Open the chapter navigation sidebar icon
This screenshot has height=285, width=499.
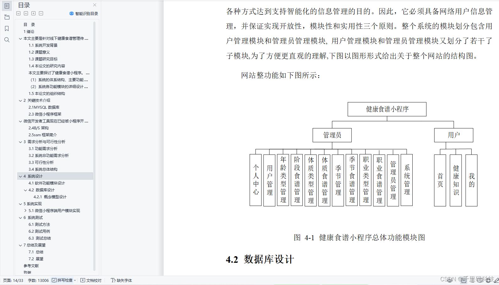pos(7,17)
